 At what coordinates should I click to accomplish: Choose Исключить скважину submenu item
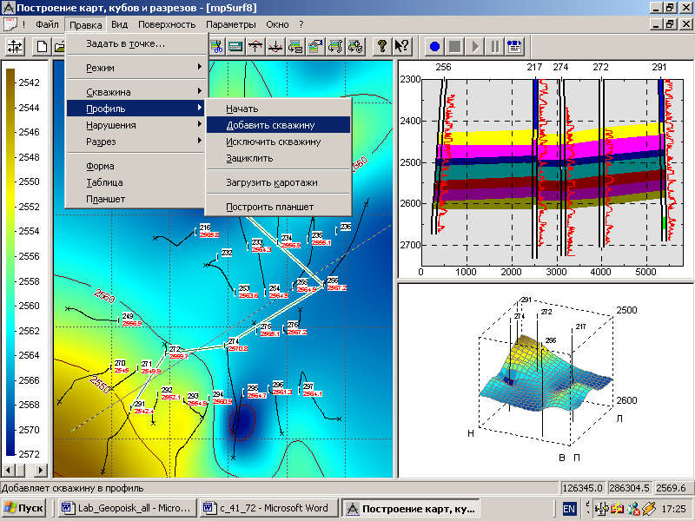point(278,142)
